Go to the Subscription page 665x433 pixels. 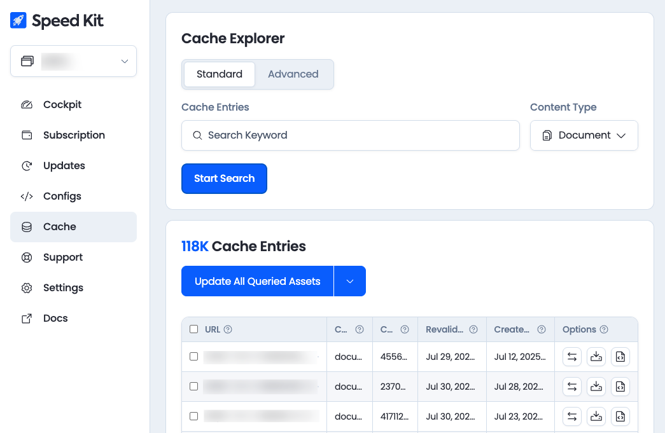pos(73,135)
